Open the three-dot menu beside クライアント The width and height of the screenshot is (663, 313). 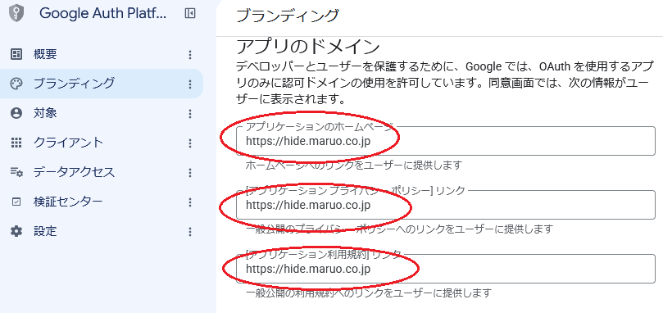pos(190,143)
